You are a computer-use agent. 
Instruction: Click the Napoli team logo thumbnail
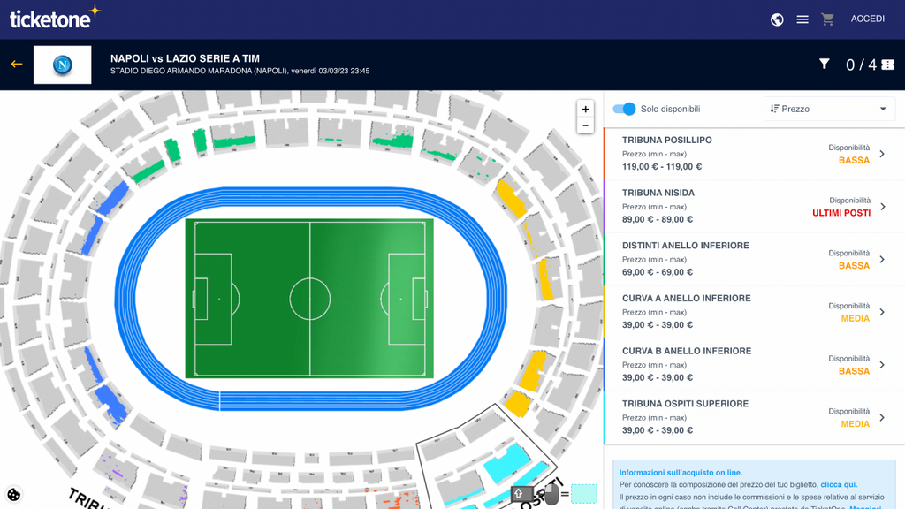63,65
